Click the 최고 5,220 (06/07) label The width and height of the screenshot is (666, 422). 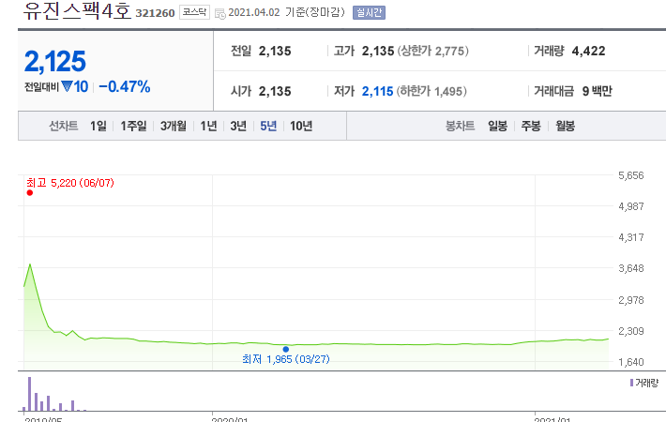[x=70, y=183]
